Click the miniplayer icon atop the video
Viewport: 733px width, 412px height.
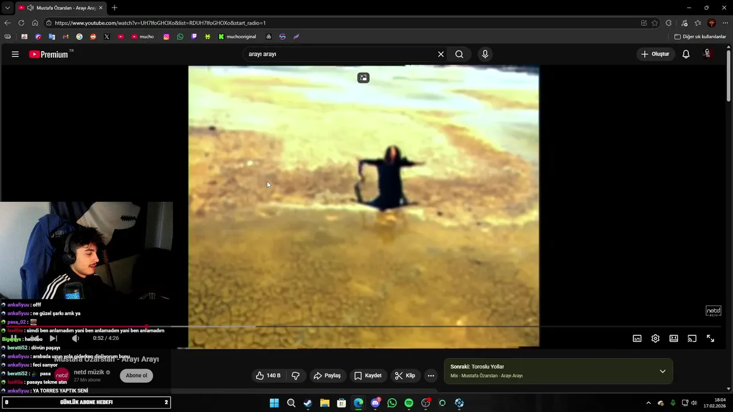point(363,78)
